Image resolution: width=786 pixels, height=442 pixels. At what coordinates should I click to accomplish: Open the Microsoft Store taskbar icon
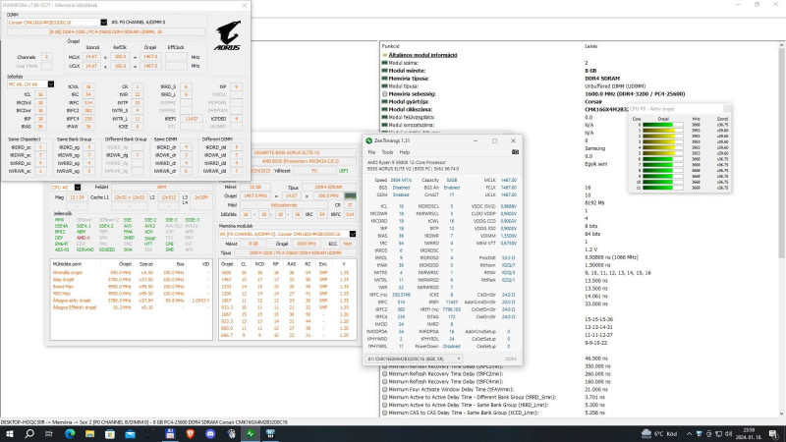click(110, 434)
